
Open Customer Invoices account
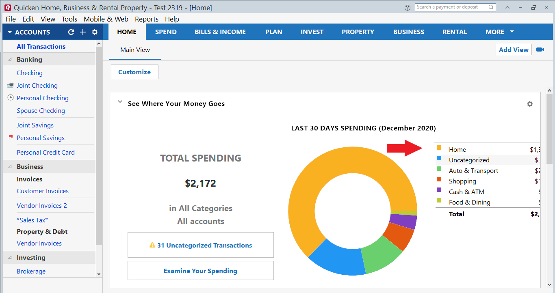click(43, 191)
